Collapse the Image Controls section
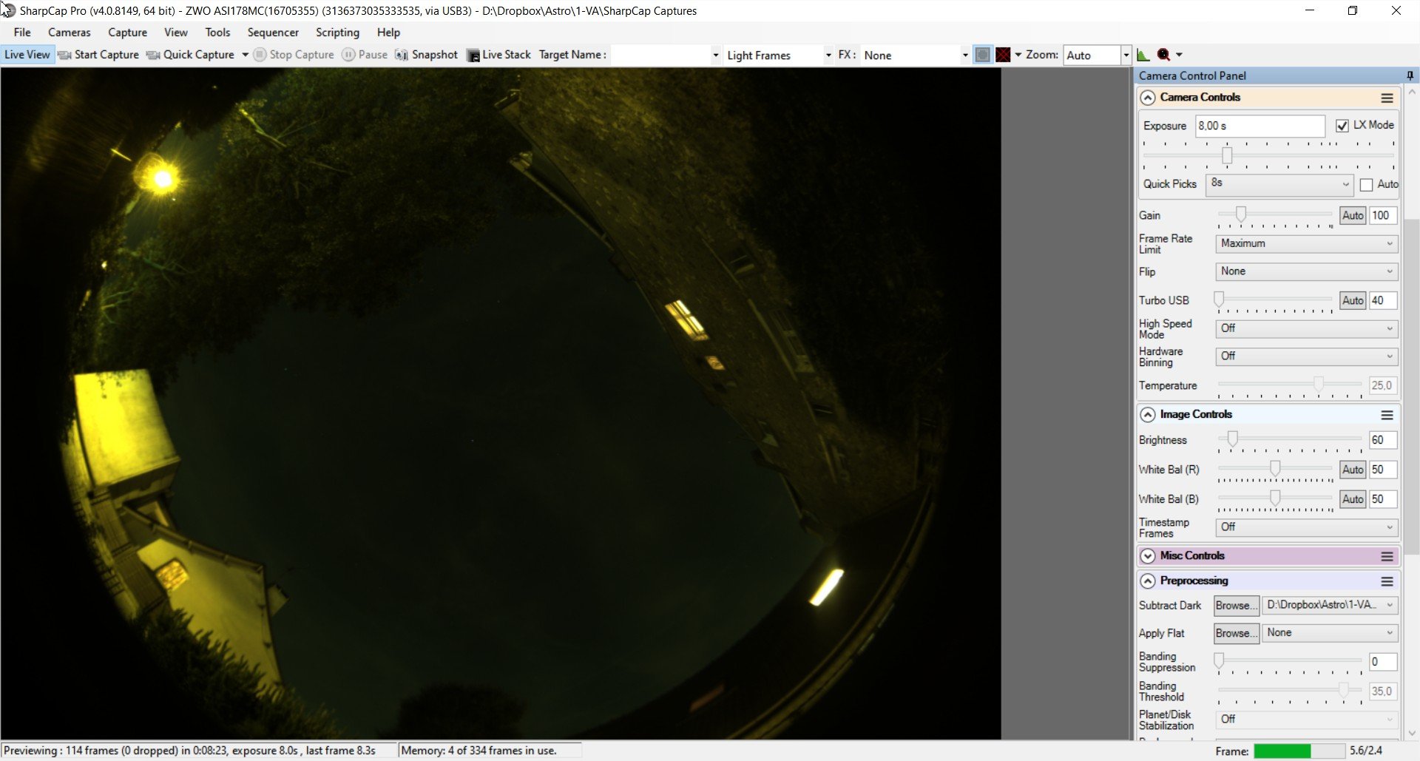Viewport: 1420px width, 761px height. [x=1148, y=415]
